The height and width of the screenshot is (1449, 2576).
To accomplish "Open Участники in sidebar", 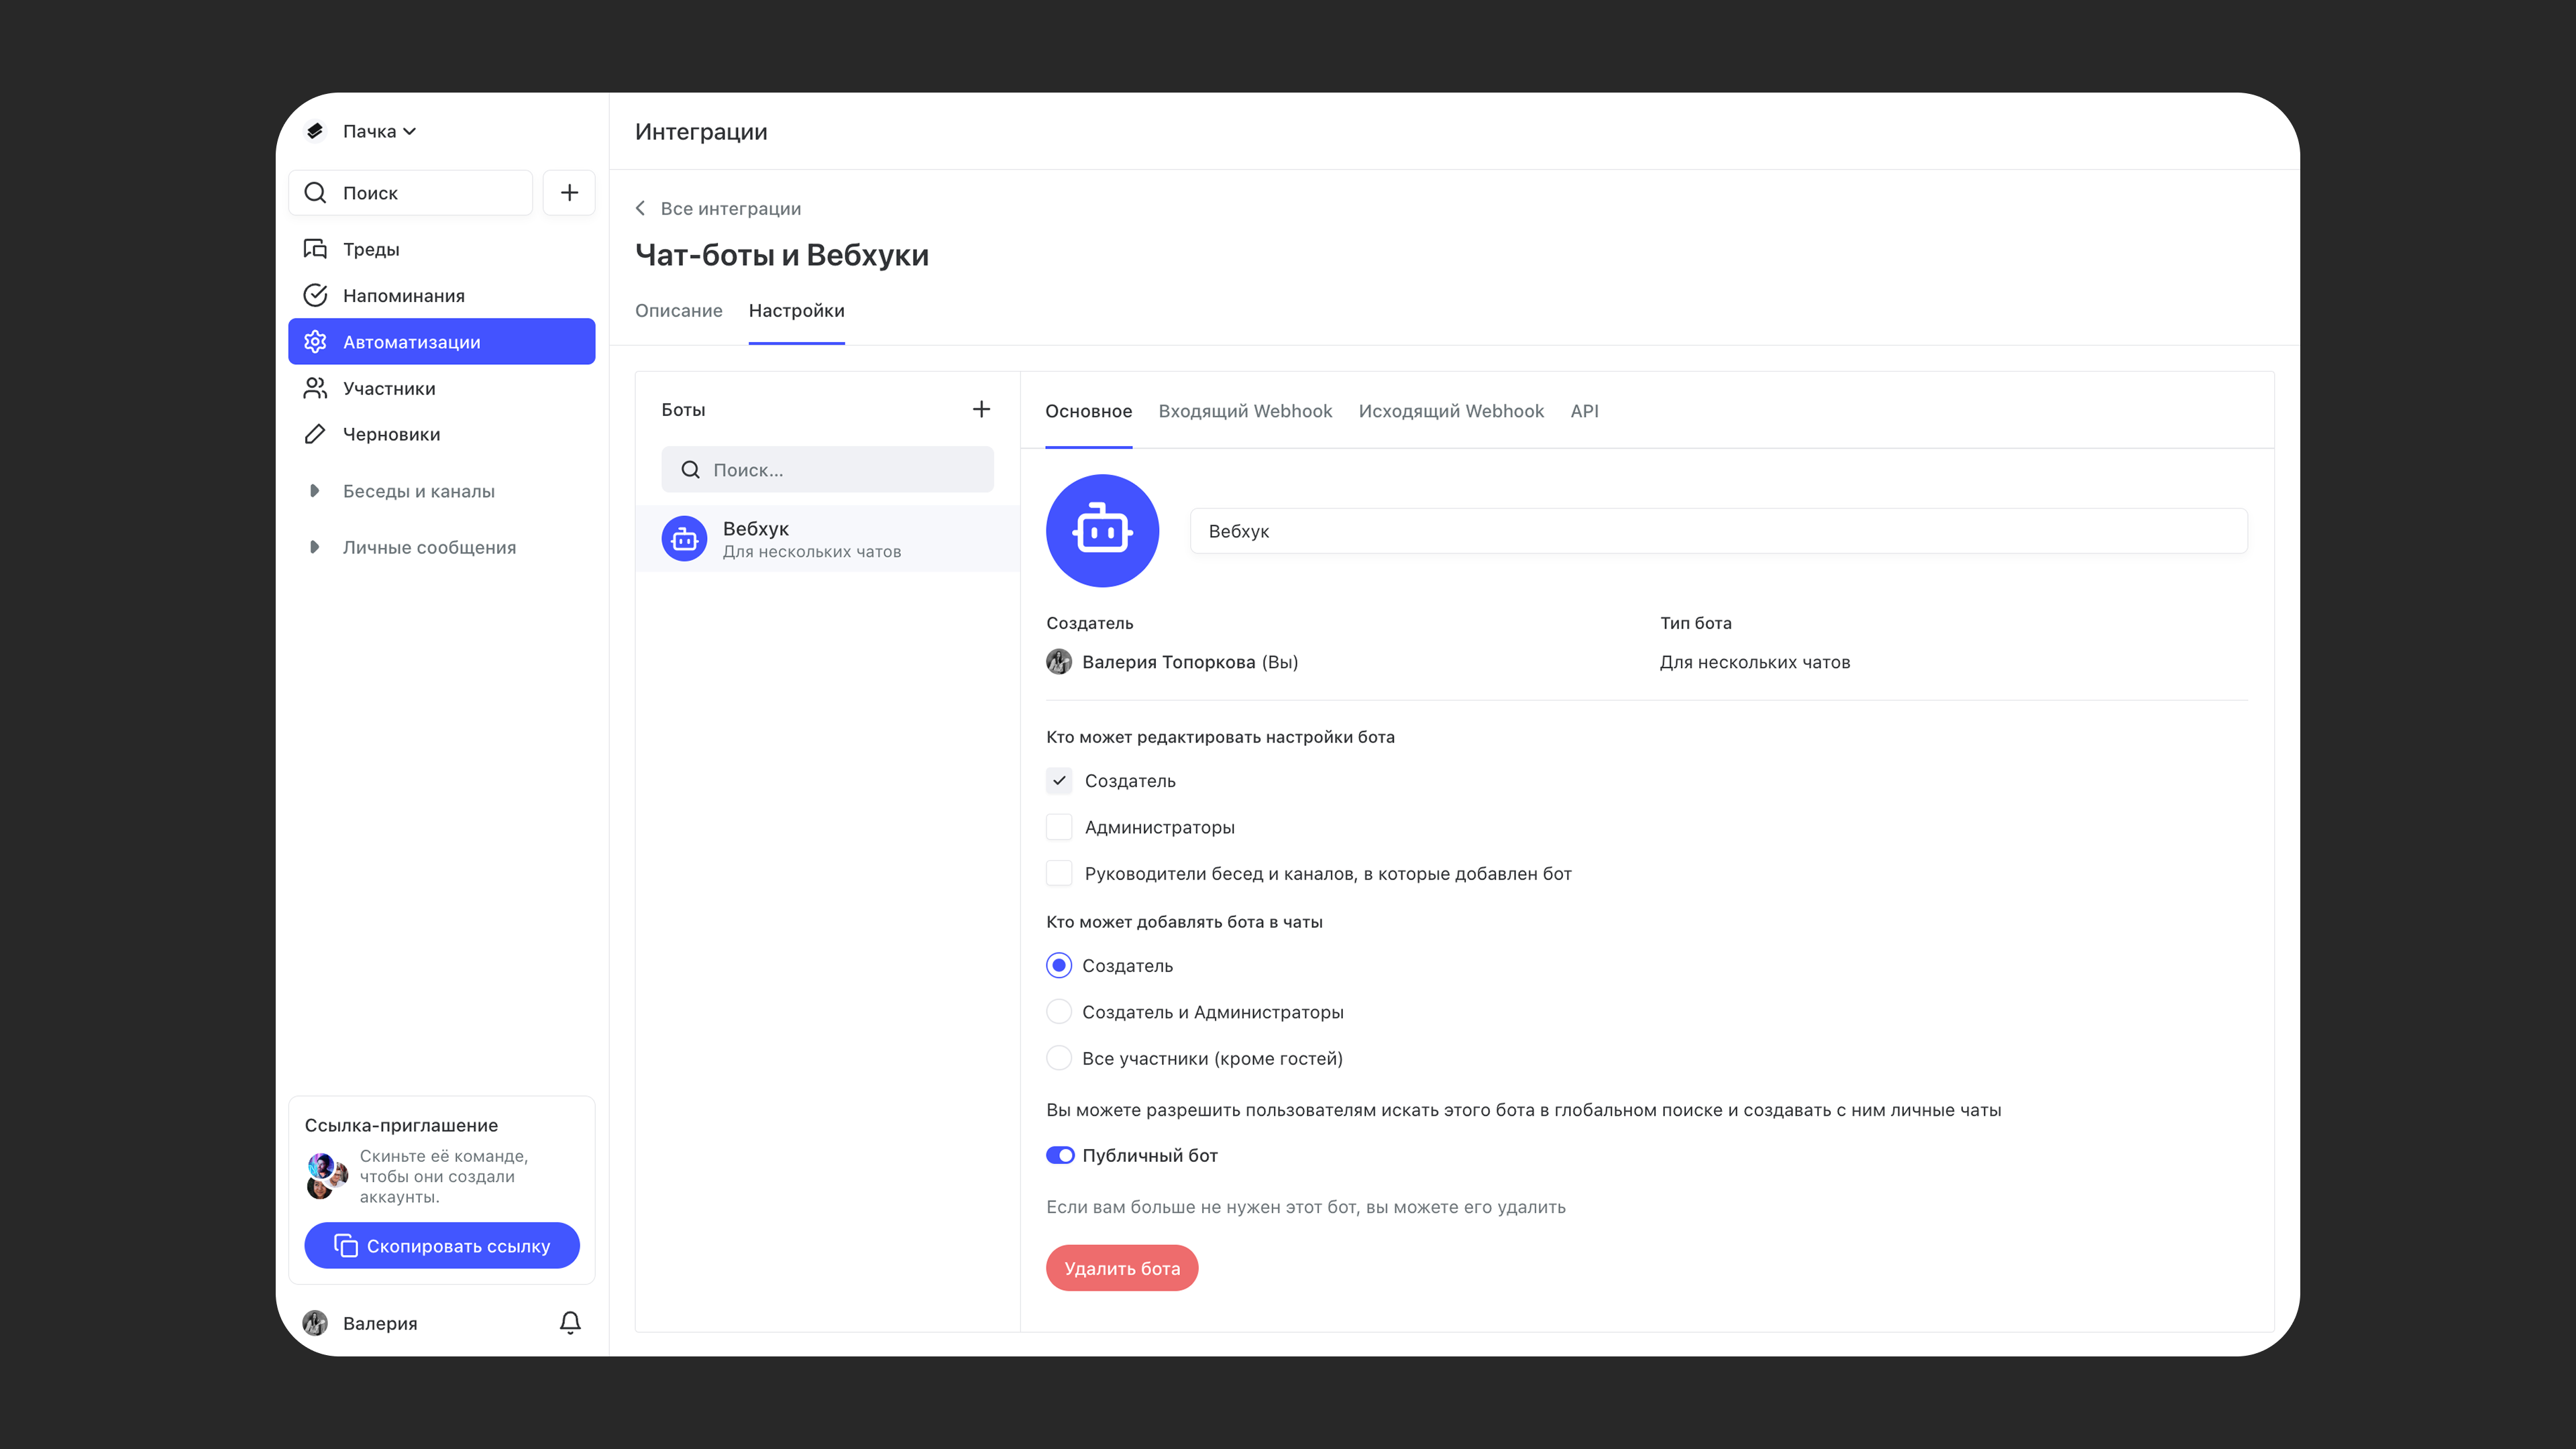I will pos(389,388).
